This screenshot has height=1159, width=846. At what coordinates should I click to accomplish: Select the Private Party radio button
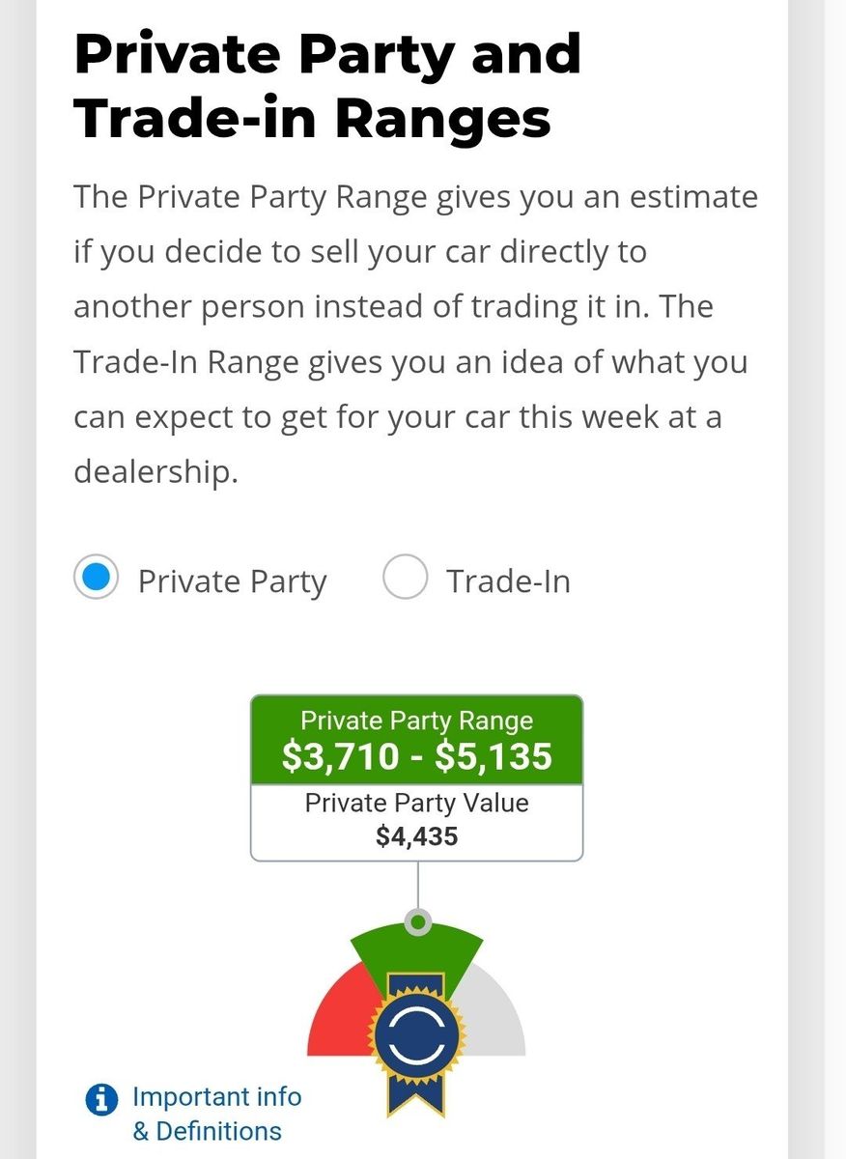click(x=97, y=578)
